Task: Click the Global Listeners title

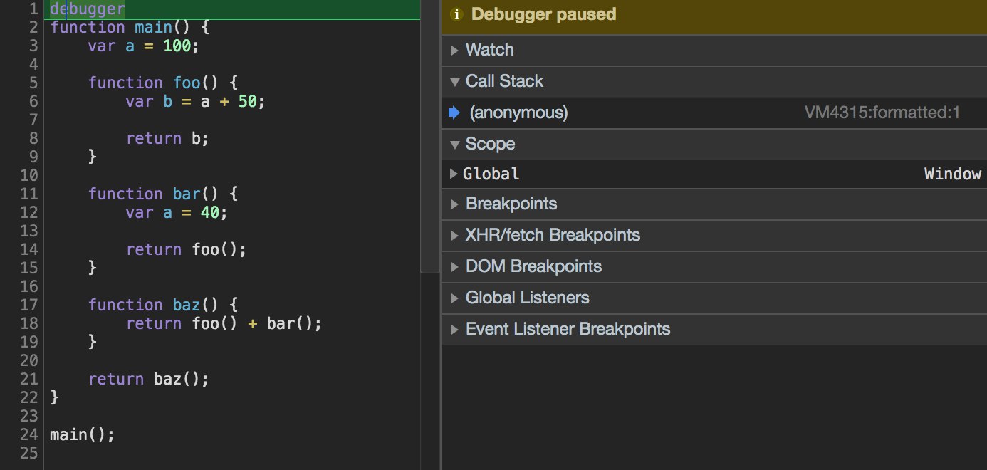Action: pyautogui.click(x=527, y=298)
